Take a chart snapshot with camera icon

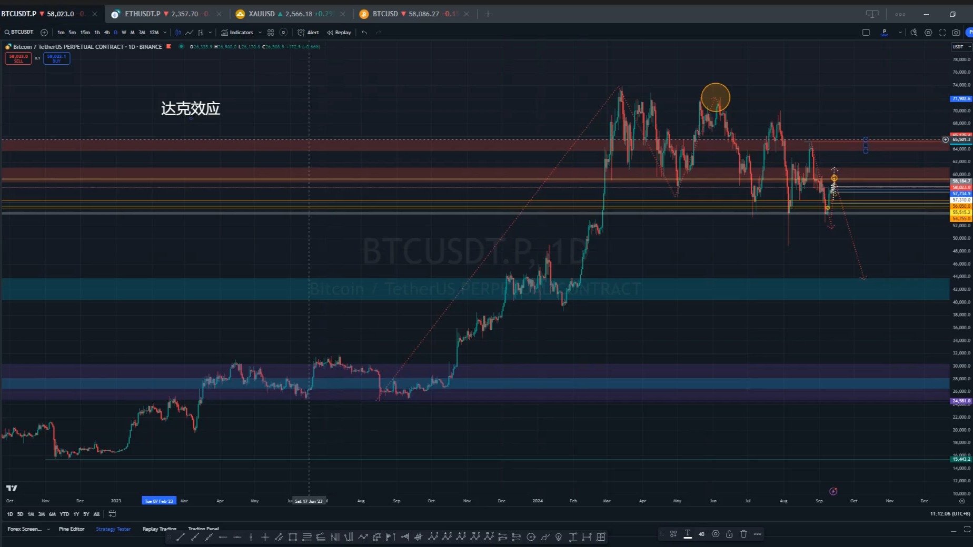point(956,33)
